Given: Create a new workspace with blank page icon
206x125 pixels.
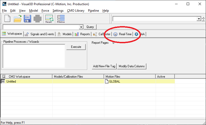Looking at the screenshot, I should [7, 18].
